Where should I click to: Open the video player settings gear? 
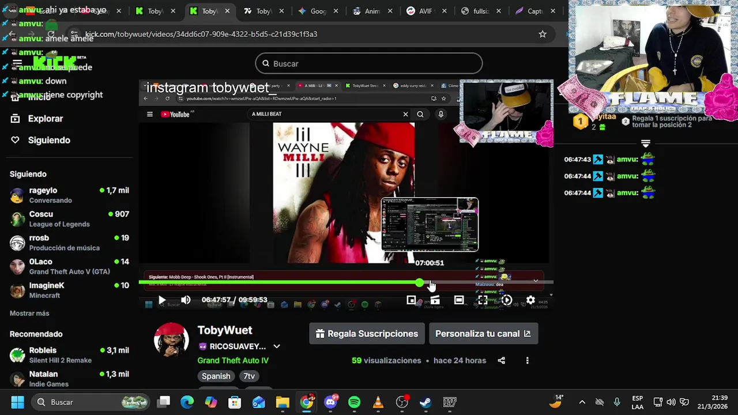point(530,300)
